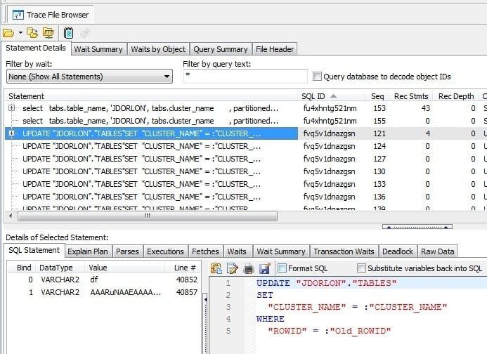Image resolution: width=487 pixels, height=354 pixels.
Task: Click the Filter by query text field
Action: pos(245,76)
